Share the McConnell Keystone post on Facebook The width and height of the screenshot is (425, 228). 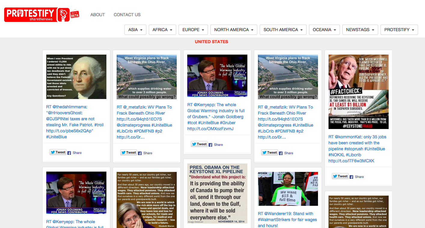click(357, 177)
